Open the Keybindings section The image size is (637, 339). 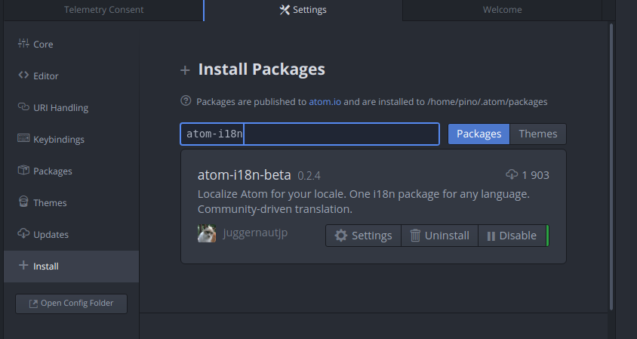coord(72,140)
